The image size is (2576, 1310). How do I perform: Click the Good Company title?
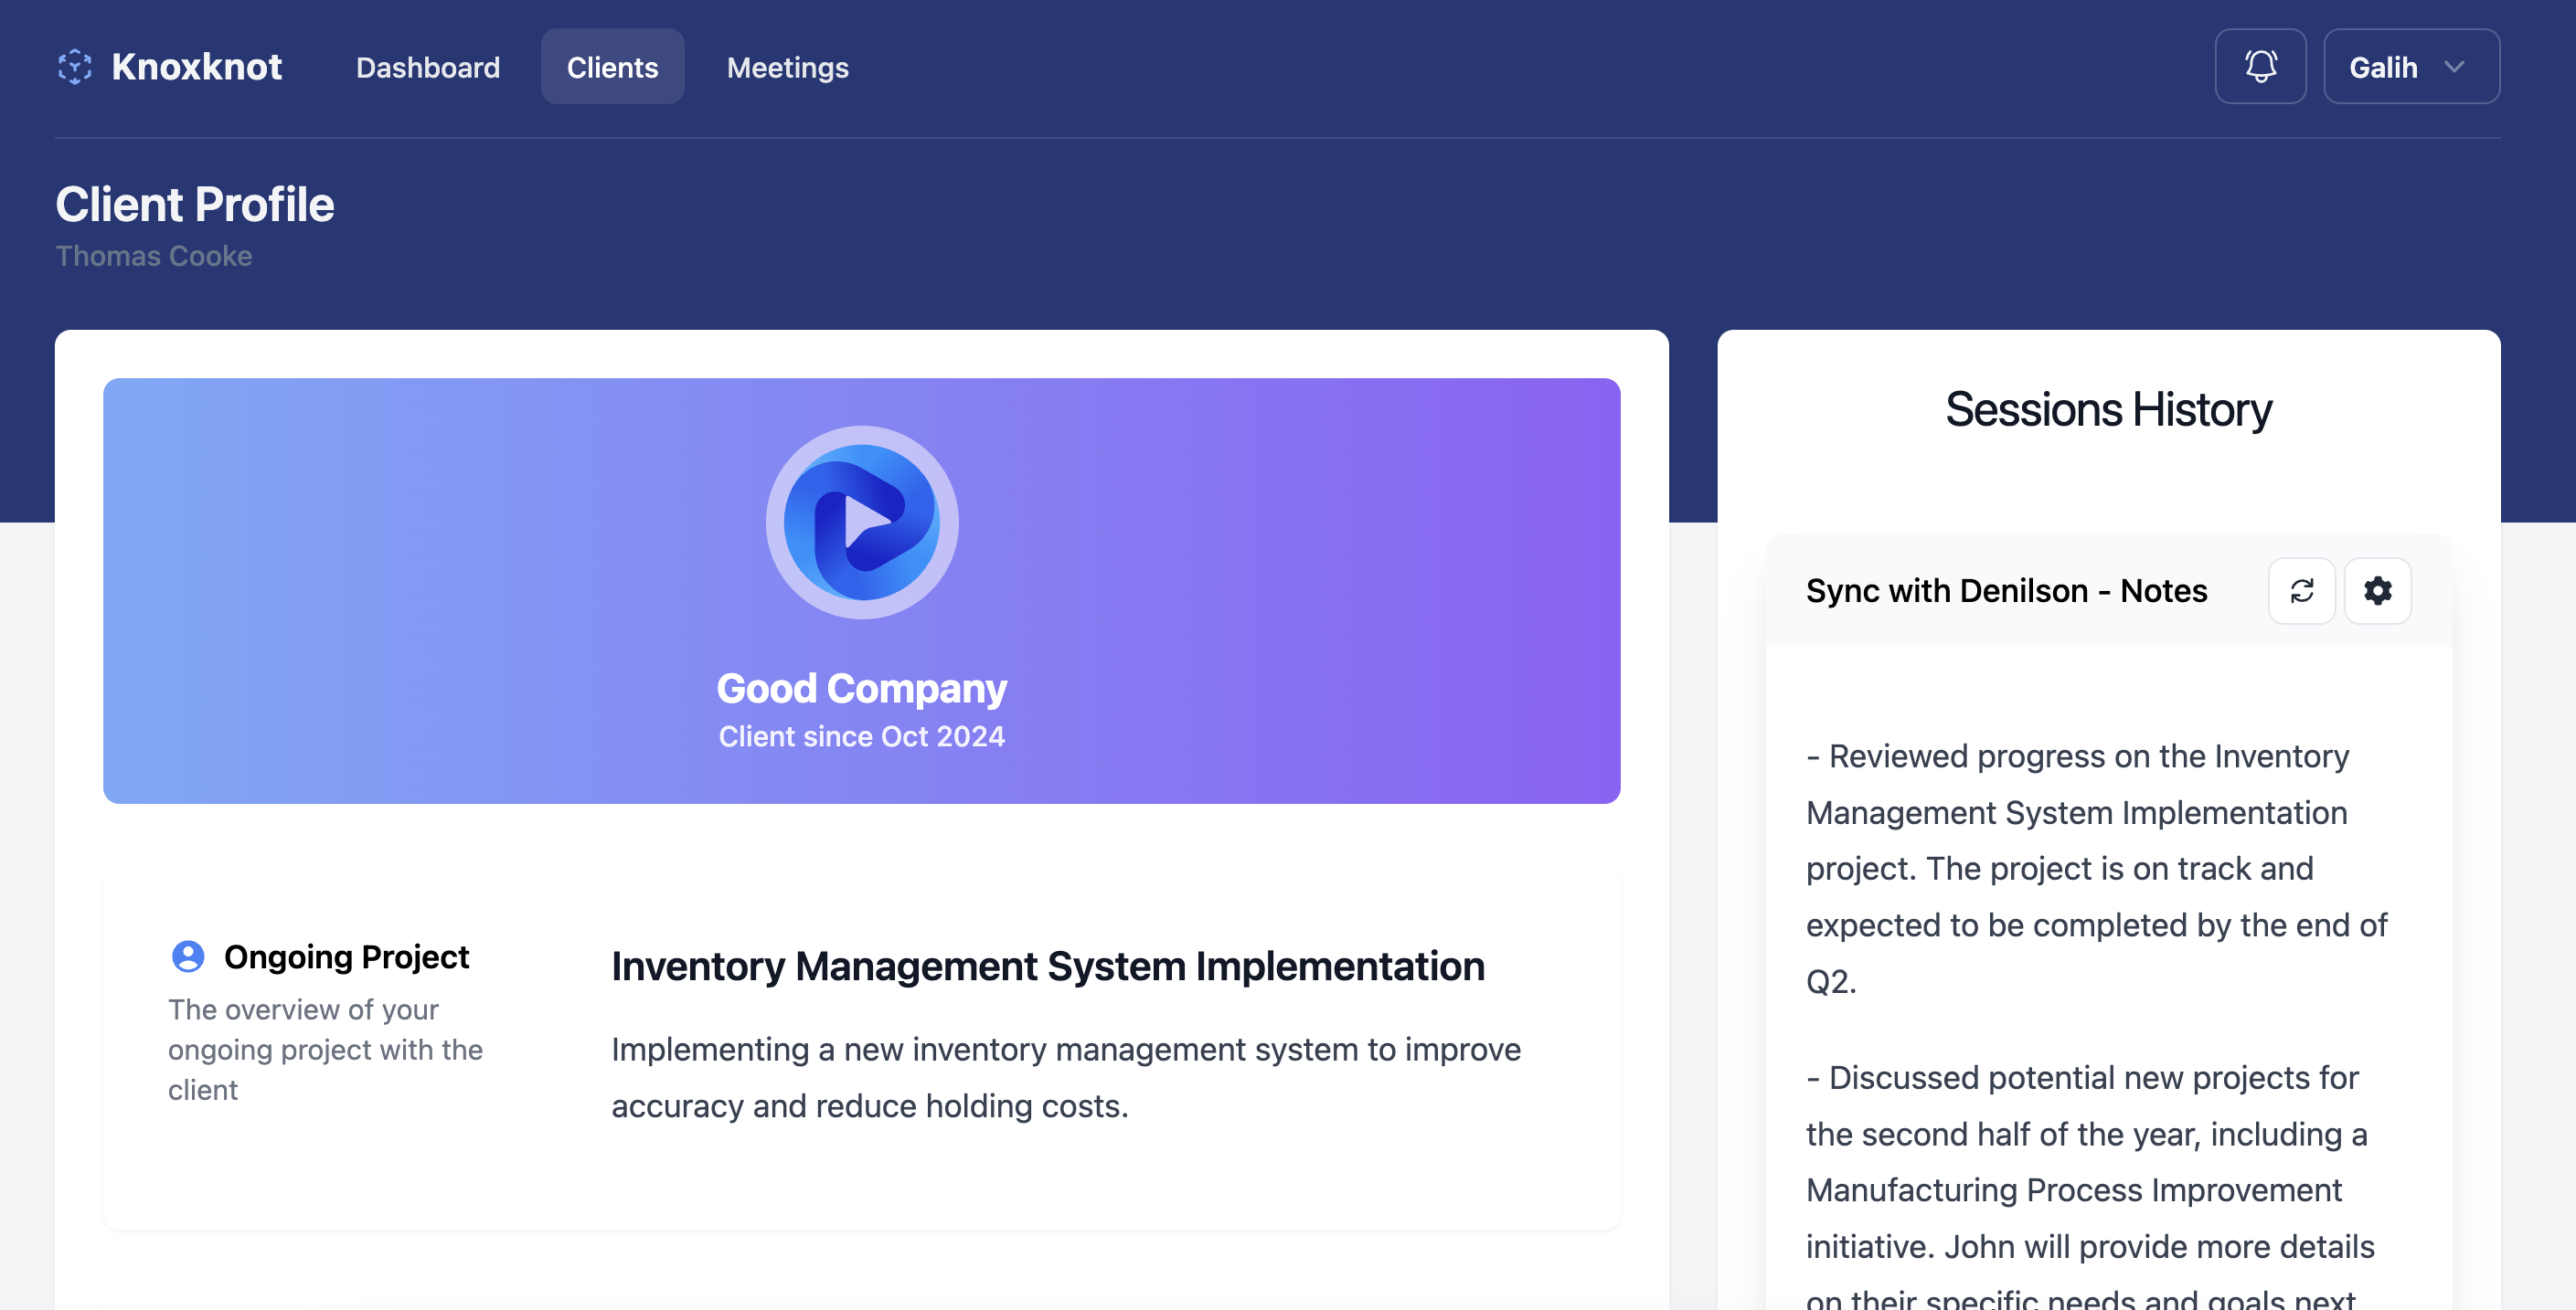(x=862, y=689)
